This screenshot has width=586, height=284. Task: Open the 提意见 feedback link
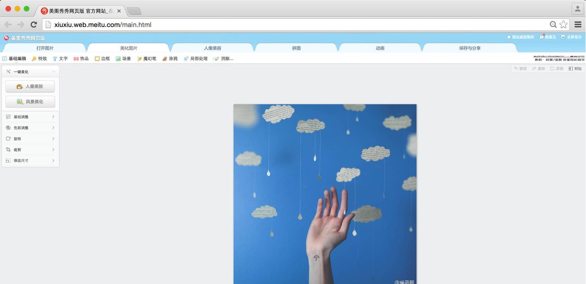pos(548,37)
